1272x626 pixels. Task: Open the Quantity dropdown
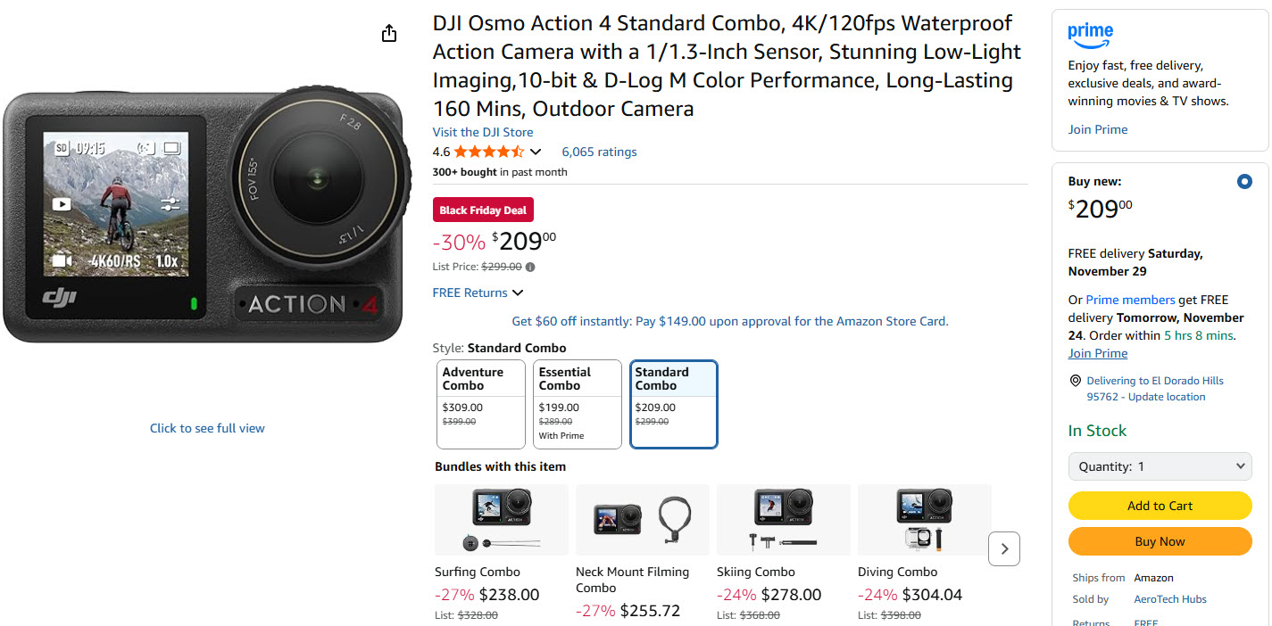[x=1160, y=466]
